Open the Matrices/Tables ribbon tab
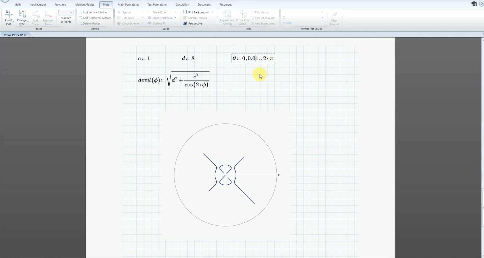484x258 pixels. tap(85, 5)
